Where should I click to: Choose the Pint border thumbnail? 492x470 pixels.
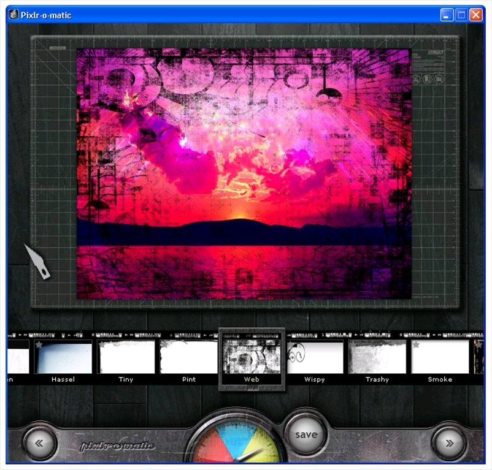pyautogui.click(x=189, y=357)
